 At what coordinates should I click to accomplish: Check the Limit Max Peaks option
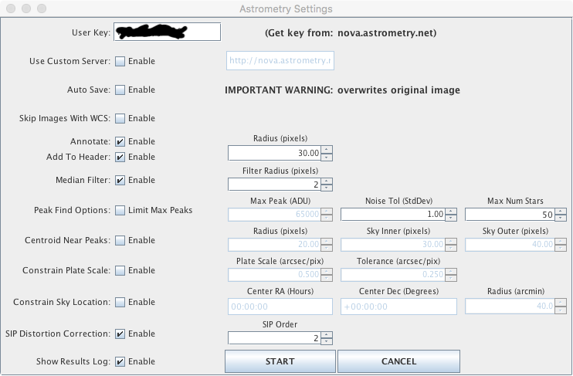point(120,210)
